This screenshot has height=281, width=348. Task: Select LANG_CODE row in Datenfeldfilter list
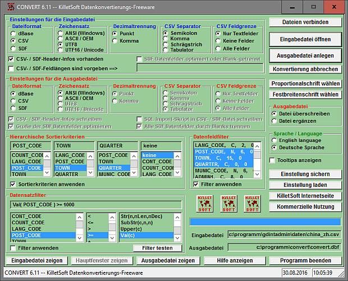tap(224, 145)
